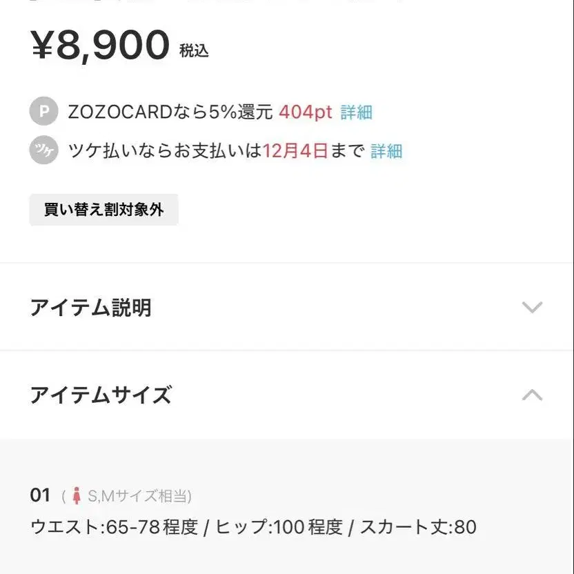This screenshot has width=574, height=574.
Task: Open 詳細 link for ZOZOCARD points
Action: (x=356, y=112)
